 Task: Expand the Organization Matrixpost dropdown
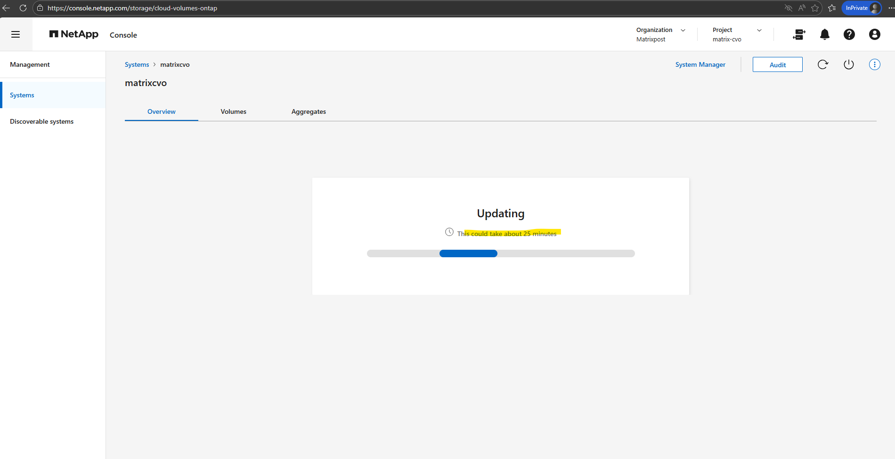[661, 34]
